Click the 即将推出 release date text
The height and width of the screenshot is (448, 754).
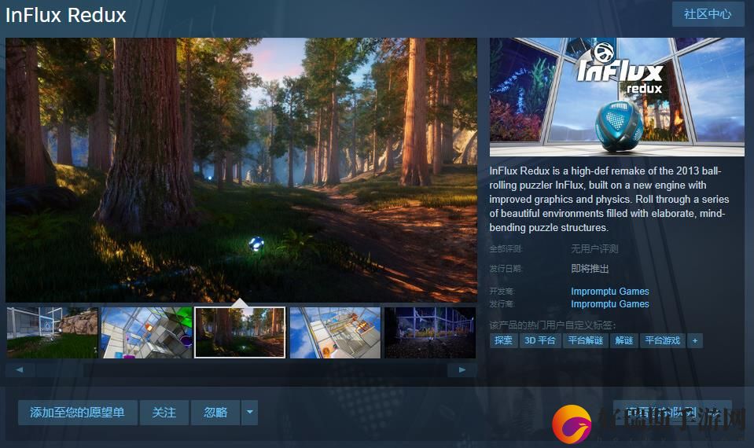pyautogui.click(x=590, y=268)
